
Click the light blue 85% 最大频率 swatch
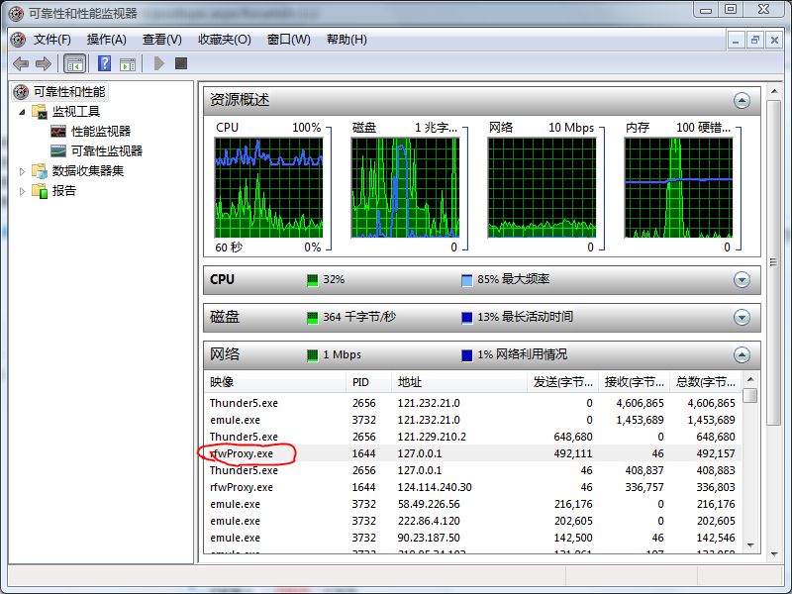pos(467,280)
